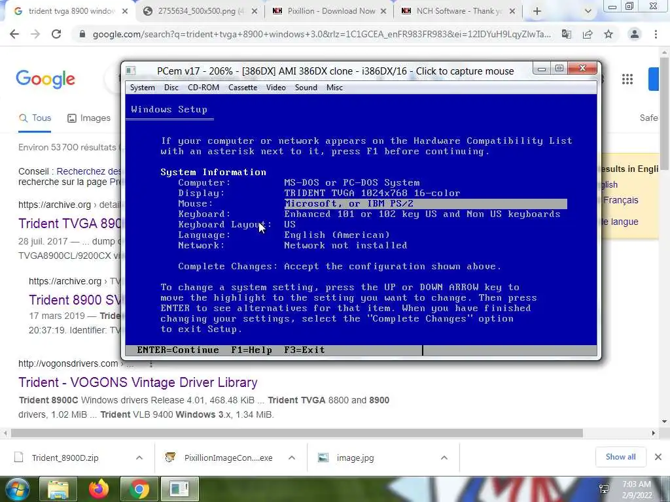Viewport: 670px width, 502px height.
Task: Open Chrome's three-dot menu
Action: coord(656,34)
